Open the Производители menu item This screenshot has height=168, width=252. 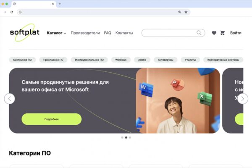[85, 33]
